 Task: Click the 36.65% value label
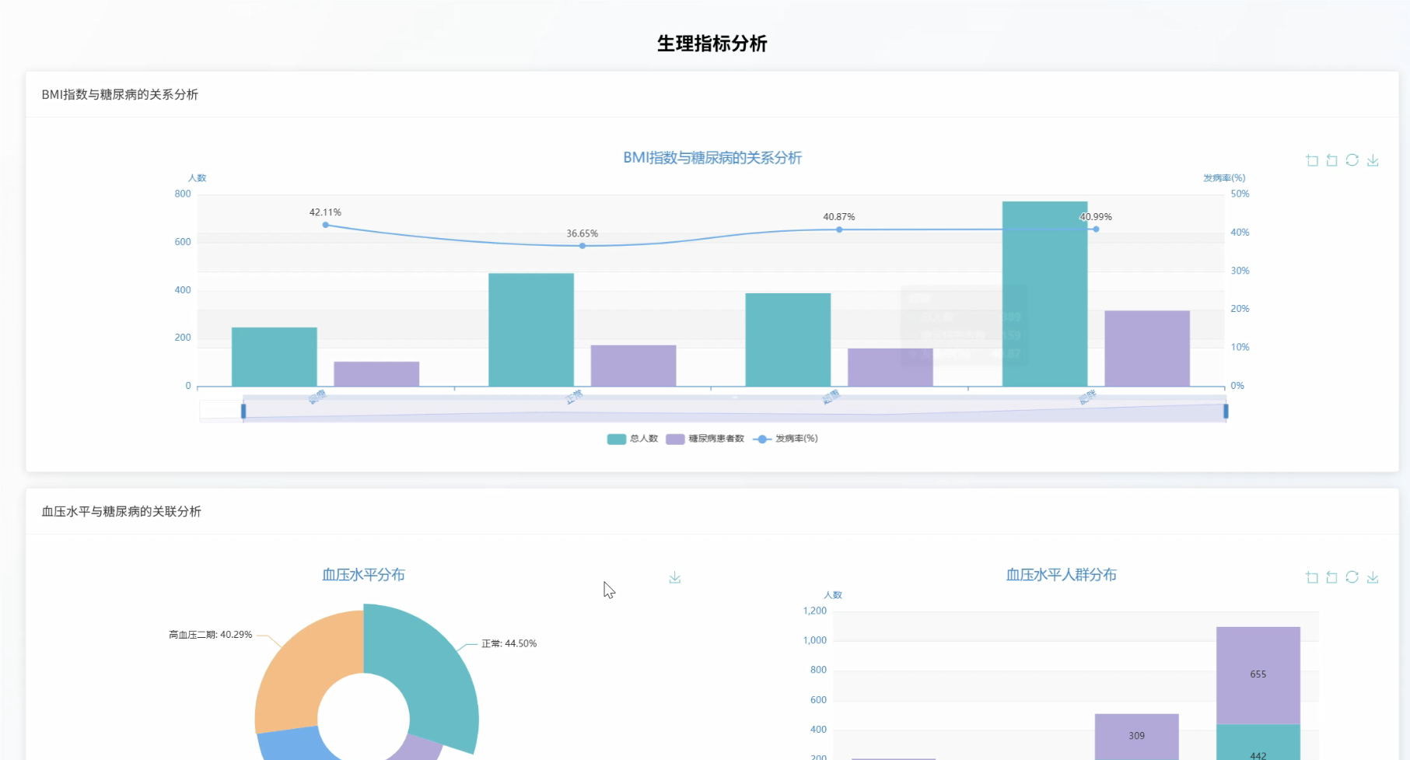click(583, 233)
